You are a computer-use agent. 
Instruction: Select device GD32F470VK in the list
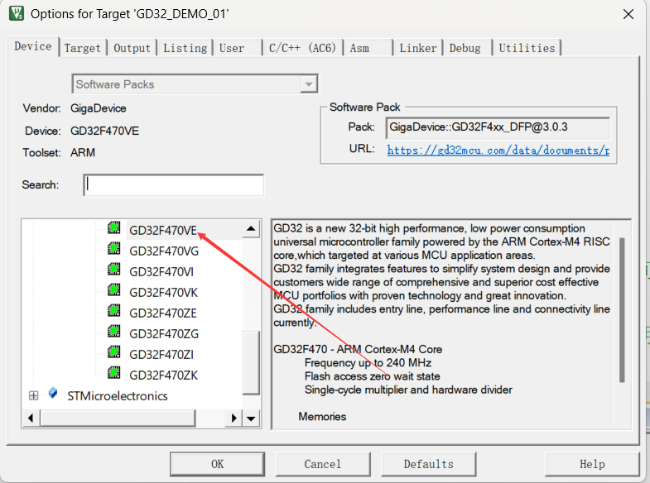164,292
